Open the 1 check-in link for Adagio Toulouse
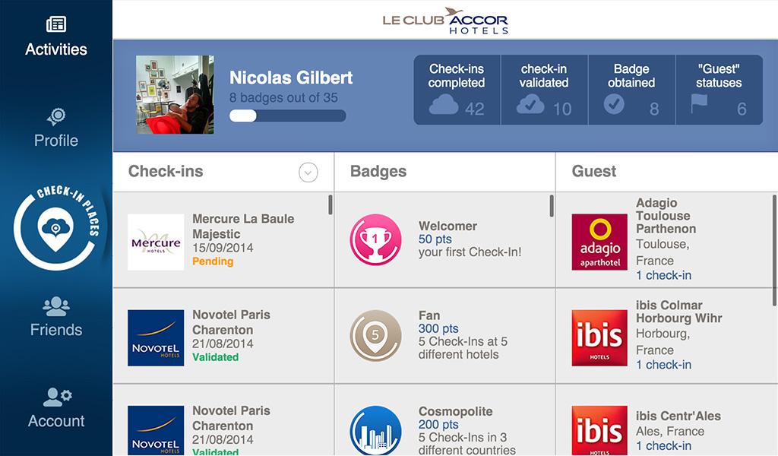778x456 pixels. [x=663, y=275]
